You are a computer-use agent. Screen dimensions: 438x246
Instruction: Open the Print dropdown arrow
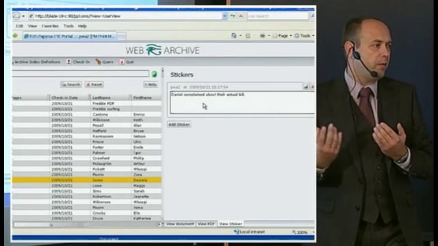click(269, 36)
